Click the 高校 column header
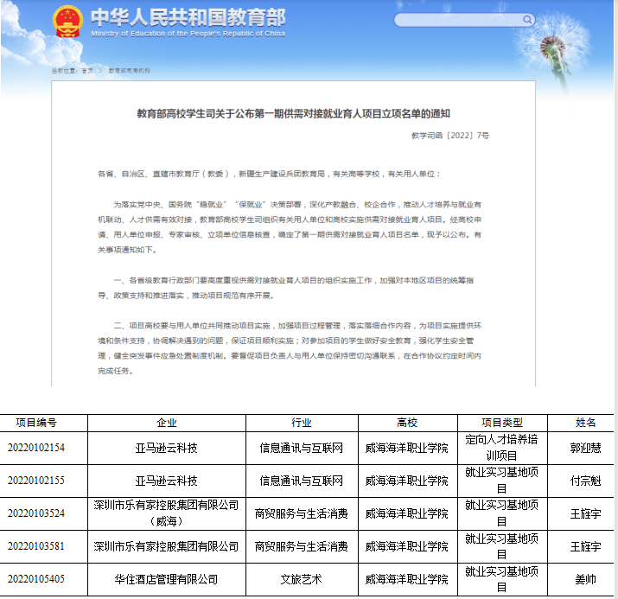 407,423
